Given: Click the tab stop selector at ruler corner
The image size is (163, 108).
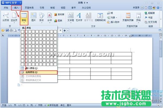Looking at the screenshot, I should (x=3, y=35).
